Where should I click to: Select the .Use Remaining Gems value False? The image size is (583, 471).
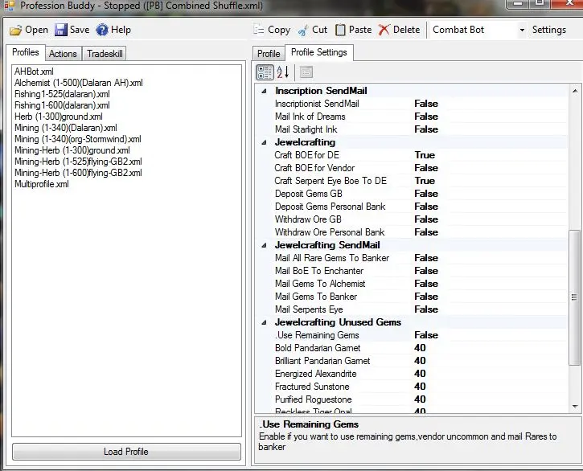point(426,335)
